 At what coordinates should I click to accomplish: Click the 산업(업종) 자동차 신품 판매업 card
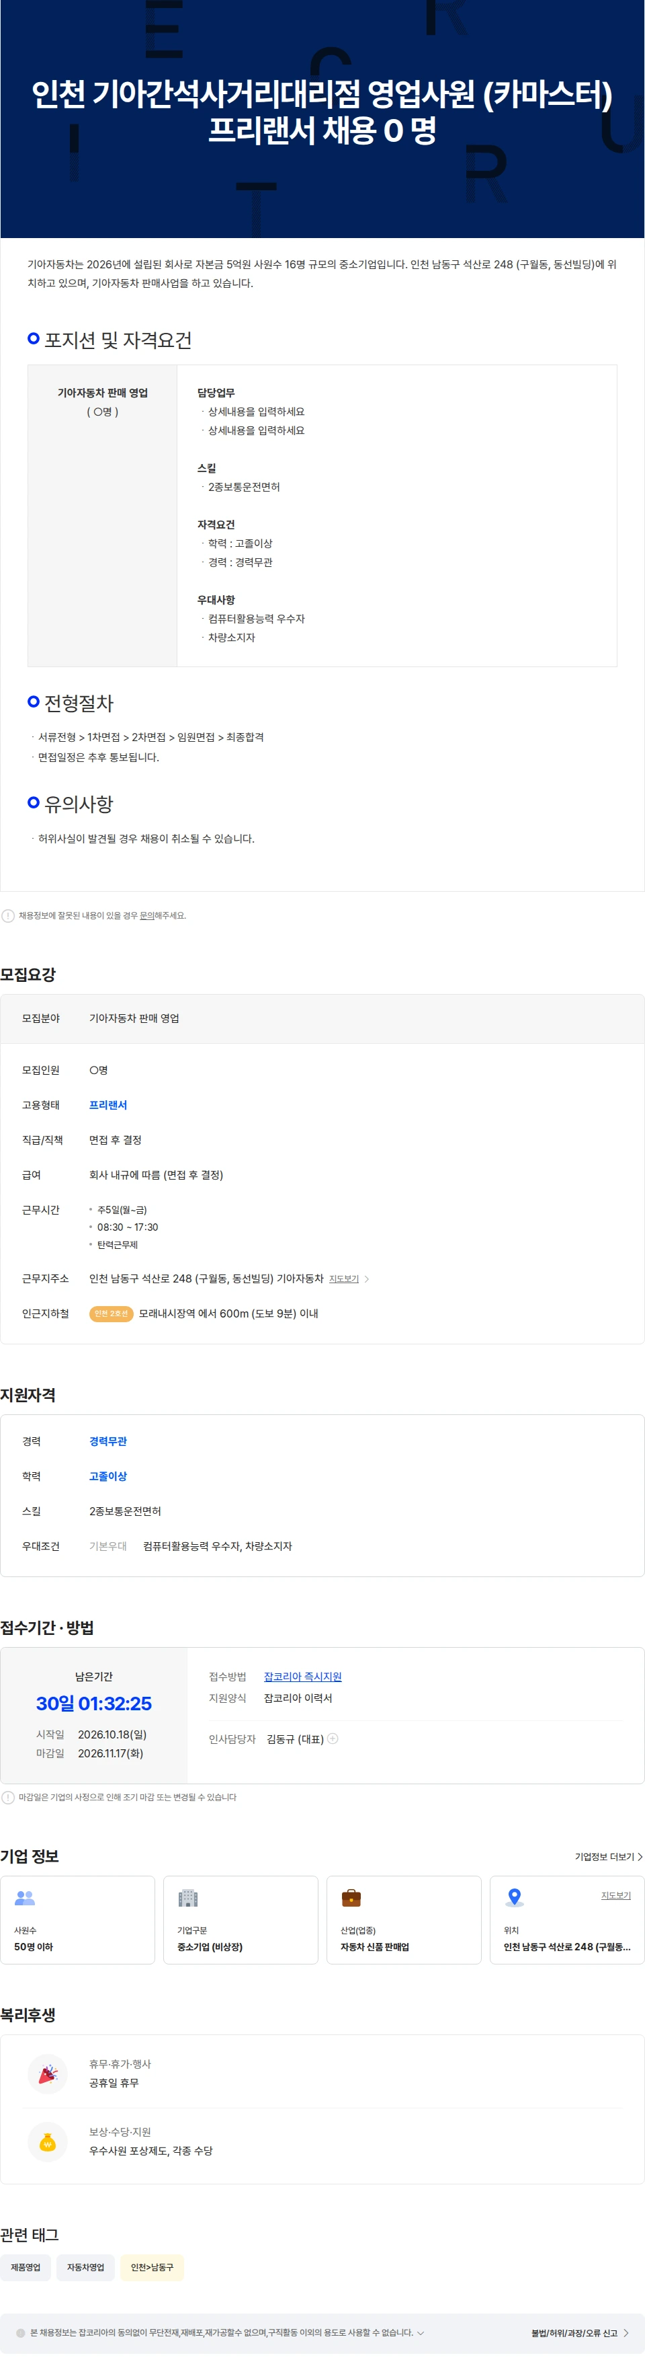click(x=403, y=1919)
